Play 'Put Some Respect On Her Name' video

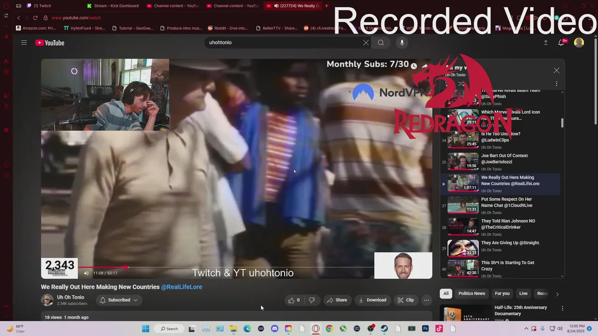coord(500,206)
